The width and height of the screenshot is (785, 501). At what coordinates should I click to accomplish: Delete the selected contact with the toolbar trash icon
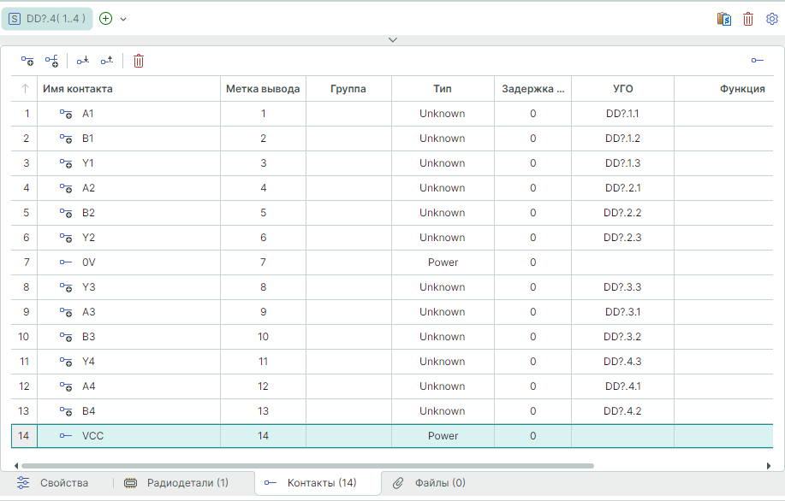pos(139,61)
